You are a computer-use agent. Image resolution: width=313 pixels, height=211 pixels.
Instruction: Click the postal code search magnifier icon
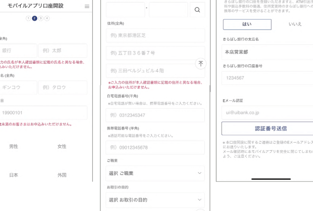pyautogui.click(x=197, y=10)
